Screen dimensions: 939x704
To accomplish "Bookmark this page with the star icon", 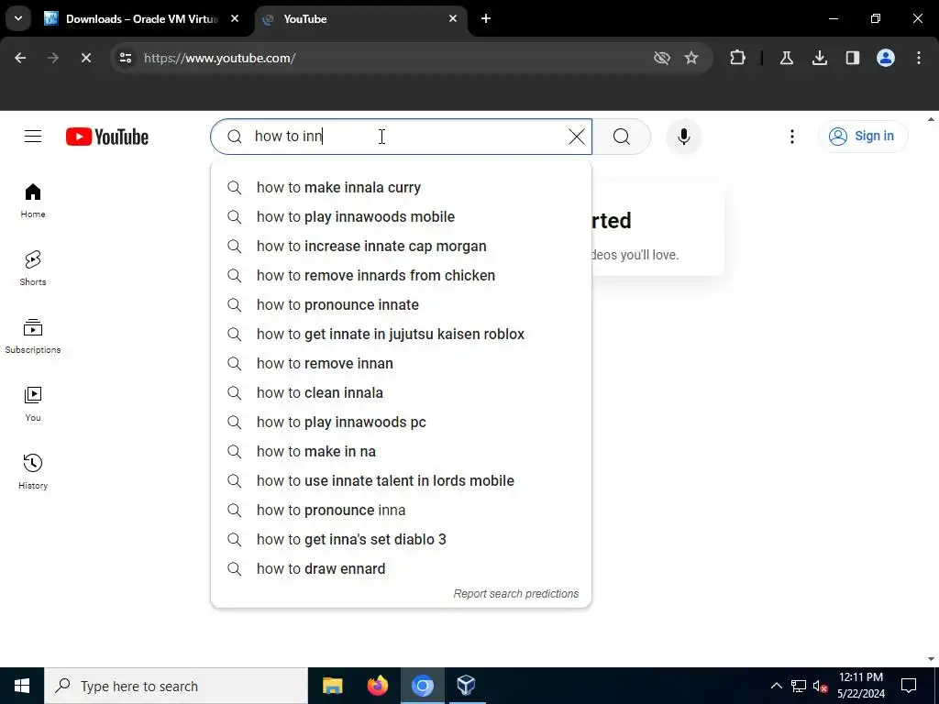I will [x=691, y=58].
